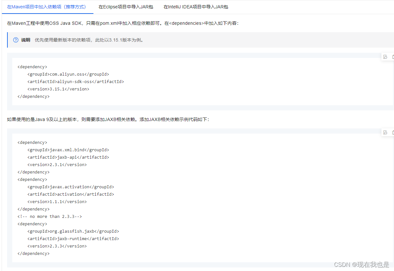Click the version line 2.3.1
The height and width of the screenshot is (271, 394).
point(57,164)
